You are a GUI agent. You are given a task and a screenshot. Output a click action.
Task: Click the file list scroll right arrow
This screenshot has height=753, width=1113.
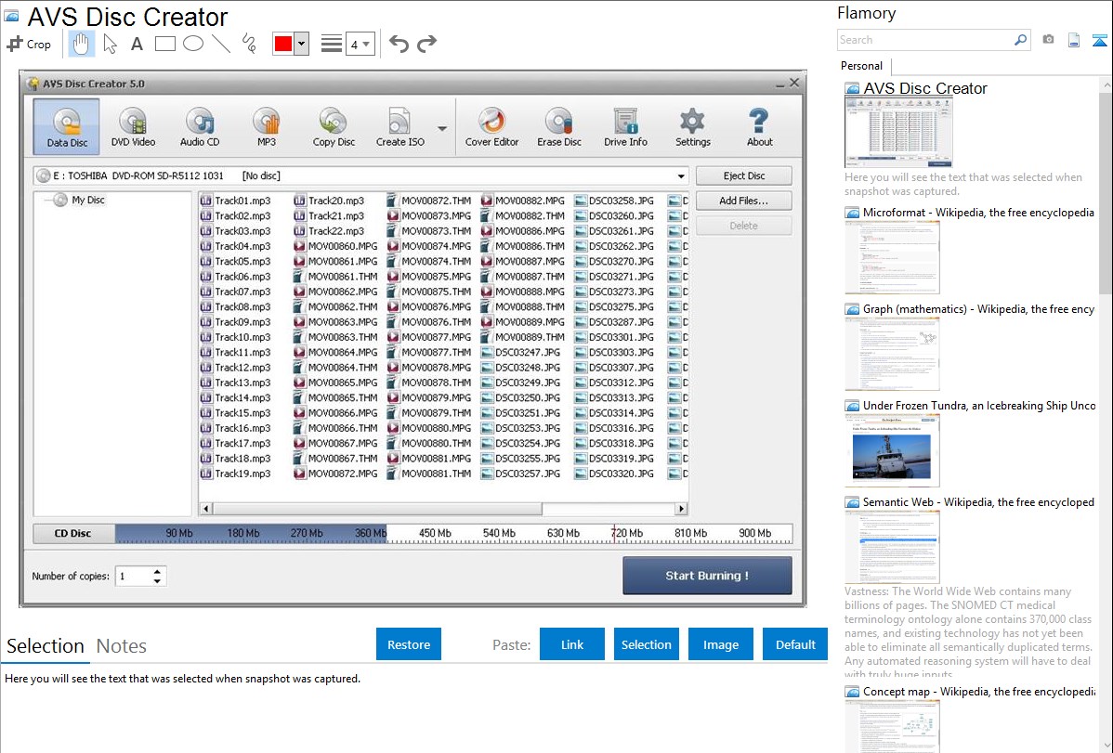[x=681, y=509]
